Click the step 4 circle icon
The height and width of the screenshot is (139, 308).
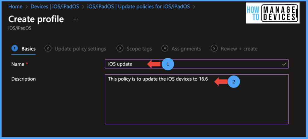coord(165,48)
